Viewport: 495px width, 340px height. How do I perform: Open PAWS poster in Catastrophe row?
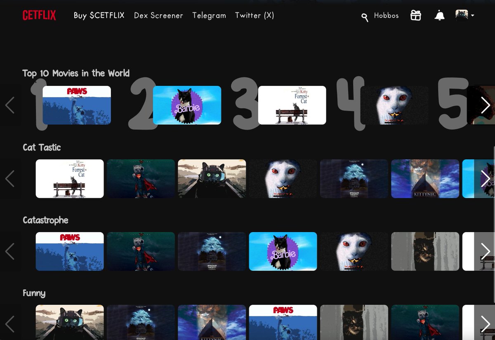[70, 251]
